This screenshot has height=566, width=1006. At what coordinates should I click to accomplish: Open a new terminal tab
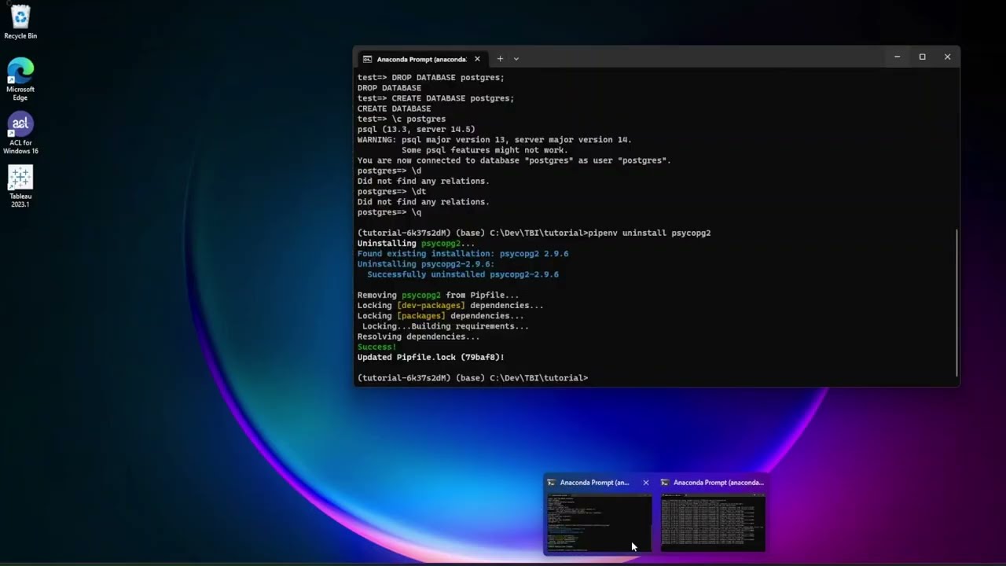(500, 59)
